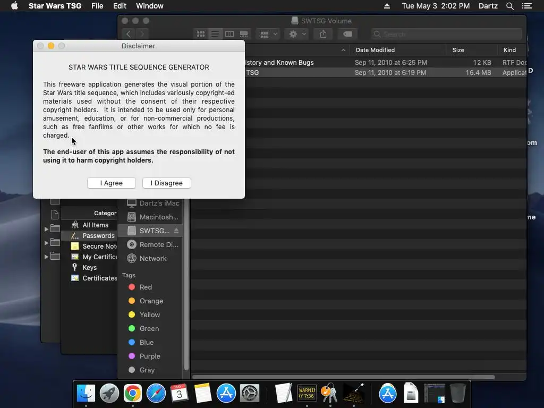Viewport: 544px width, 408px height.
Task: Expand the folder beside My Certificates
Action: click(46, 257)
